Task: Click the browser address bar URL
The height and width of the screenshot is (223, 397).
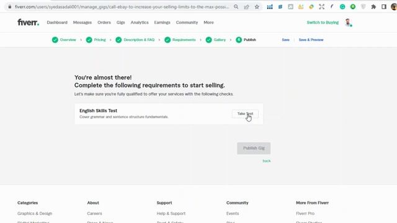Action: coord(122,7)
